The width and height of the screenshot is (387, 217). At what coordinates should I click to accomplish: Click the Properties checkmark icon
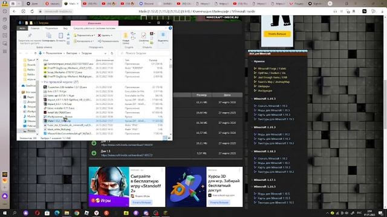coord(143,36)
